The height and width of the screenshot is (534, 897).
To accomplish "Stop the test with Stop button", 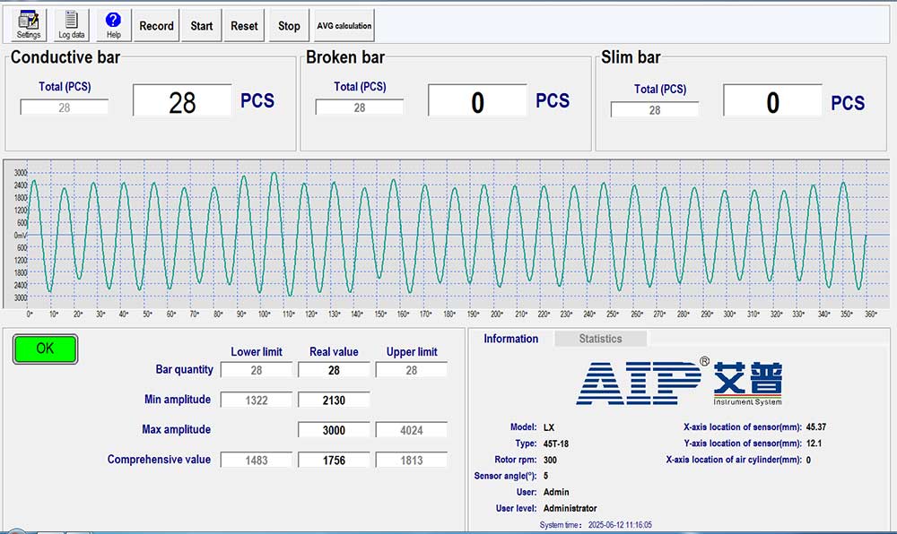I will pos(289,26).
